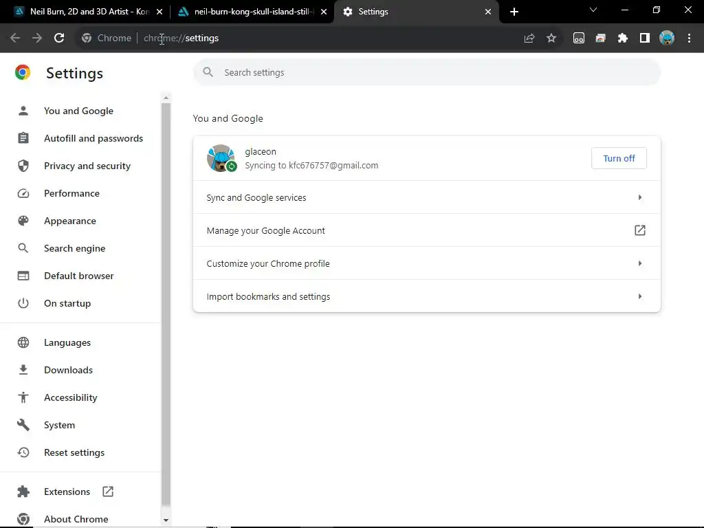Screen dimensions: 704x528
Task: Click the glaceon profile picture in account card
Action: [221, 158]
